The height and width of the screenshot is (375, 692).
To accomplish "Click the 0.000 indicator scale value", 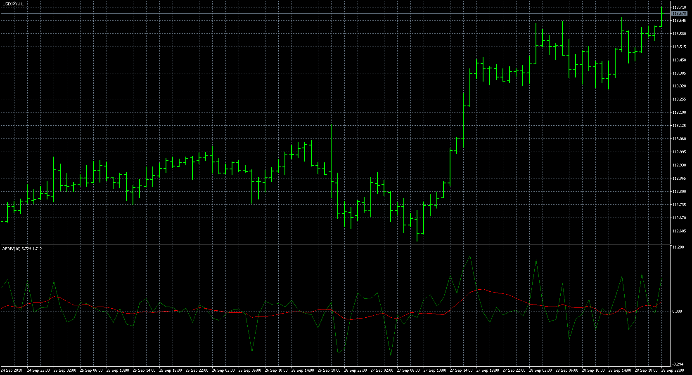I will click(x=677, y=311).
